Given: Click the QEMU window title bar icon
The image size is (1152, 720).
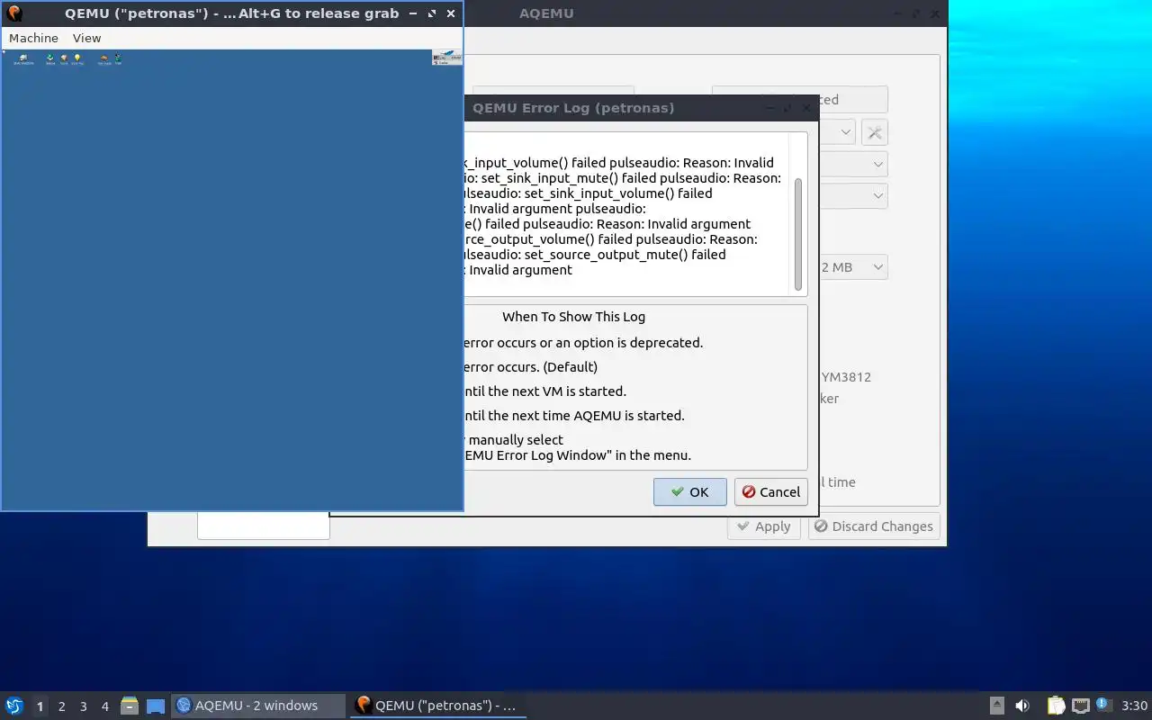Looking at the screenshot, I should [x=14, y=13].
